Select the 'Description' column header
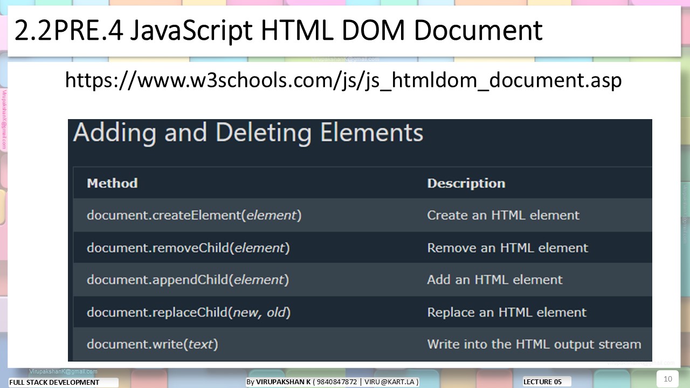This screenshot has width=690, height=388. point(466,183)
